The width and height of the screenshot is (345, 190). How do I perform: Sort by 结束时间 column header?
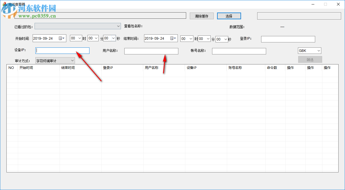point(81,68)
